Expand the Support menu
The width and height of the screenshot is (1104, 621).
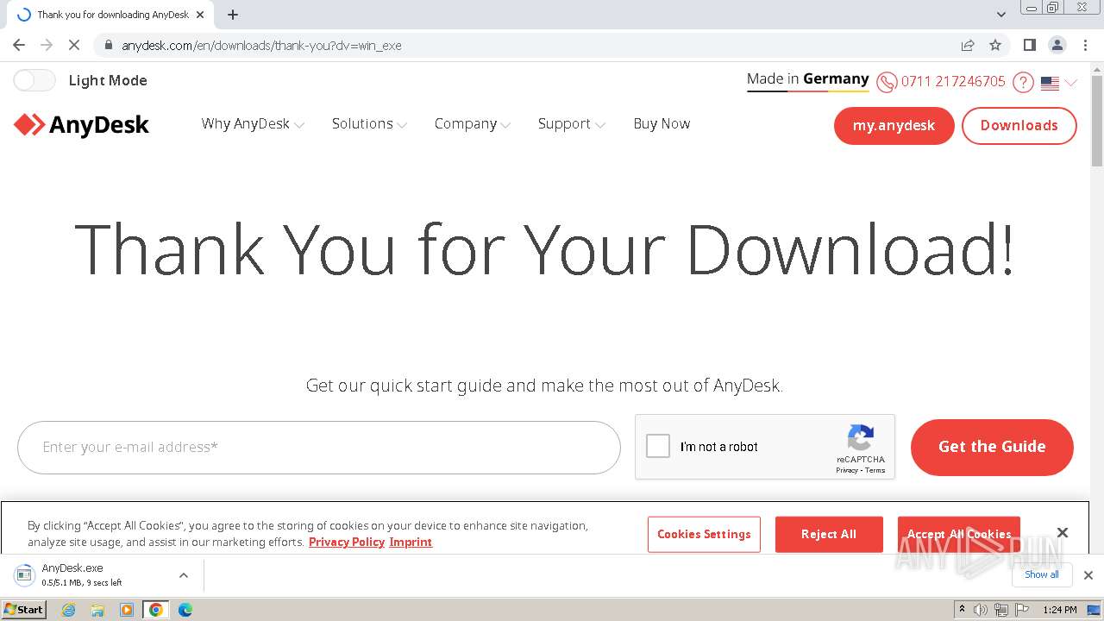(x=572, y=124)
